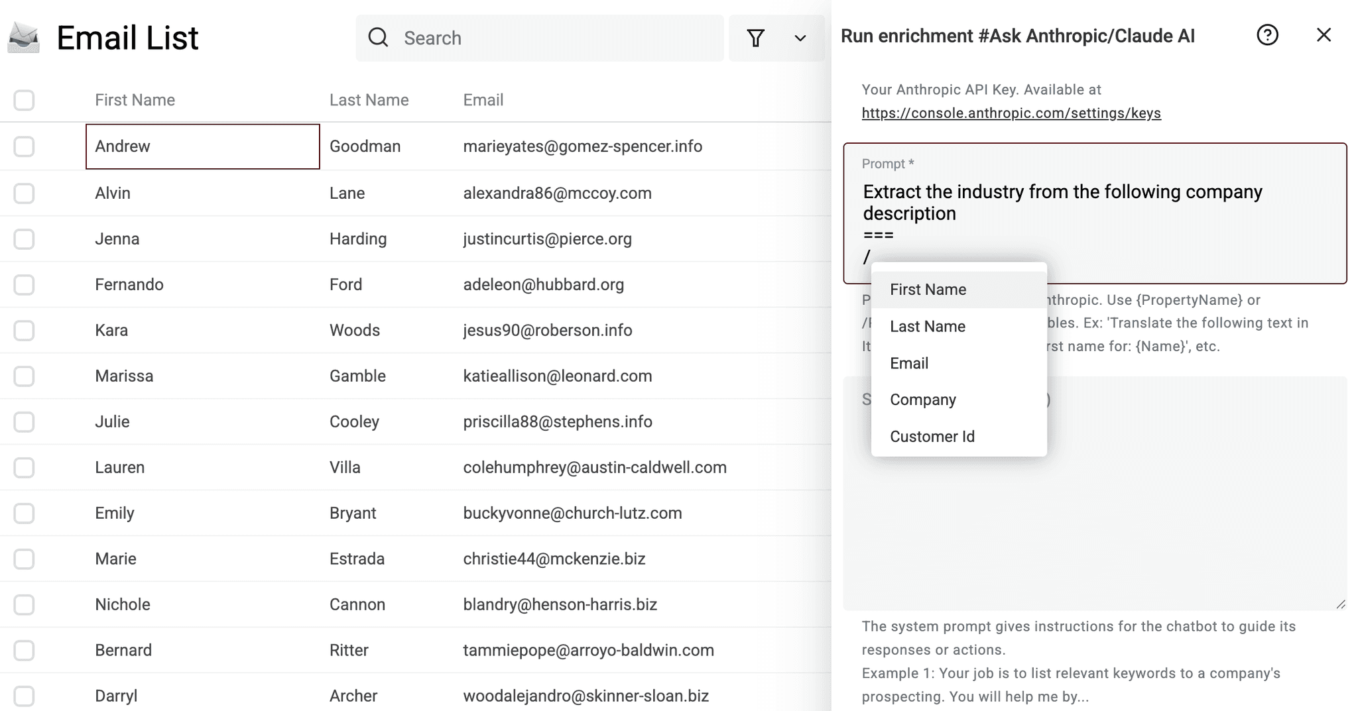Select Company from the variable dropdown
The height and width of the screenshot is (711, 1358).
tap(922, 399)
